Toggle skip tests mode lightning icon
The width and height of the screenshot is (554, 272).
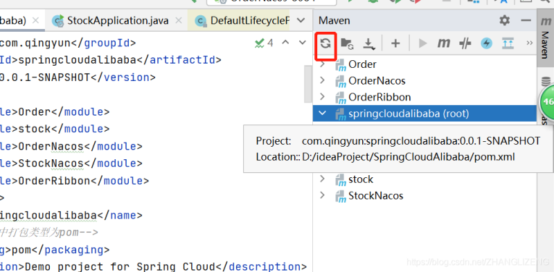tap(487, 44)
